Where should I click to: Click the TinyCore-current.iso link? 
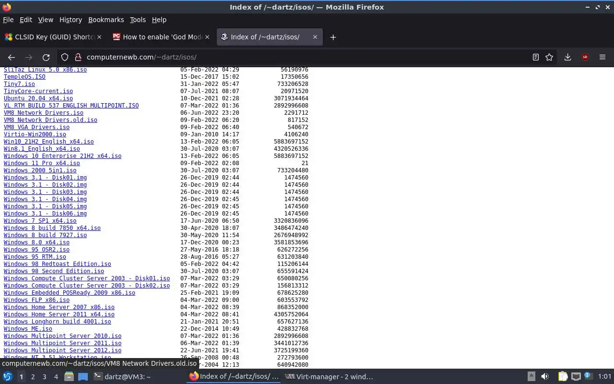38,91
